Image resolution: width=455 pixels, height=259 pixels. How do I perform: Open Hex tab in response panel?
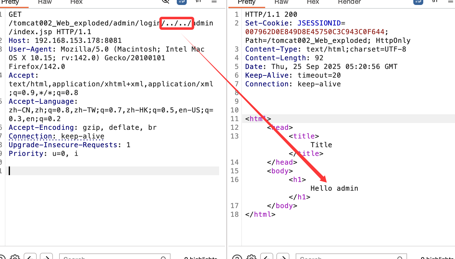point(313,2)
